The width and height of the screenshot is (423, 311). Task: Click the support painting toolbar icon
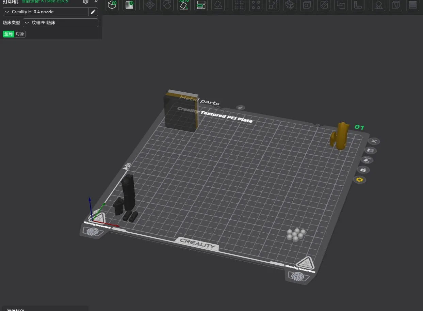tap(379, 5)
